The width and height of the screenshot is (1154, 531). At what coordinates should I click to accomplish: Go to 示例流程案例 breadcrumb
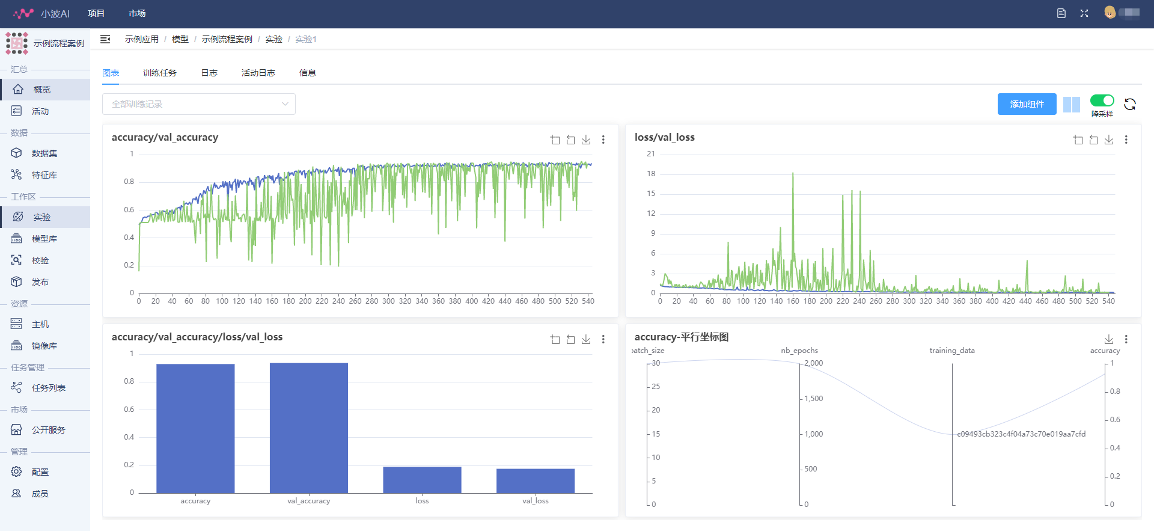coord(227,39)
